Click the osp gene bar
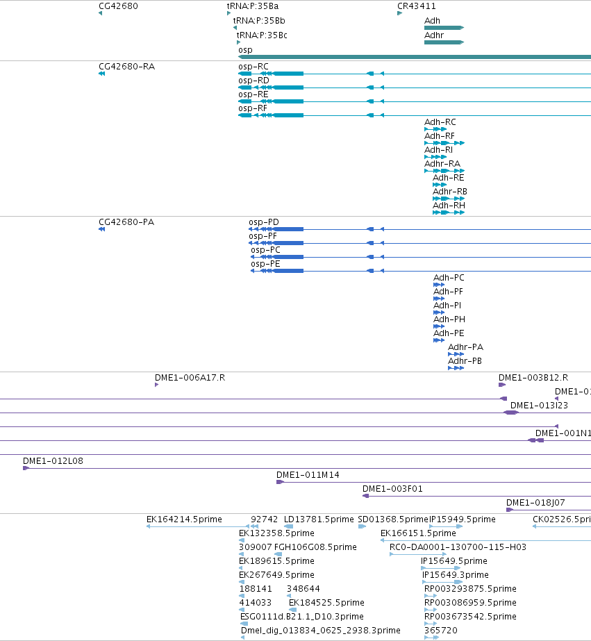Screen dimensions: 591x641 415,57
